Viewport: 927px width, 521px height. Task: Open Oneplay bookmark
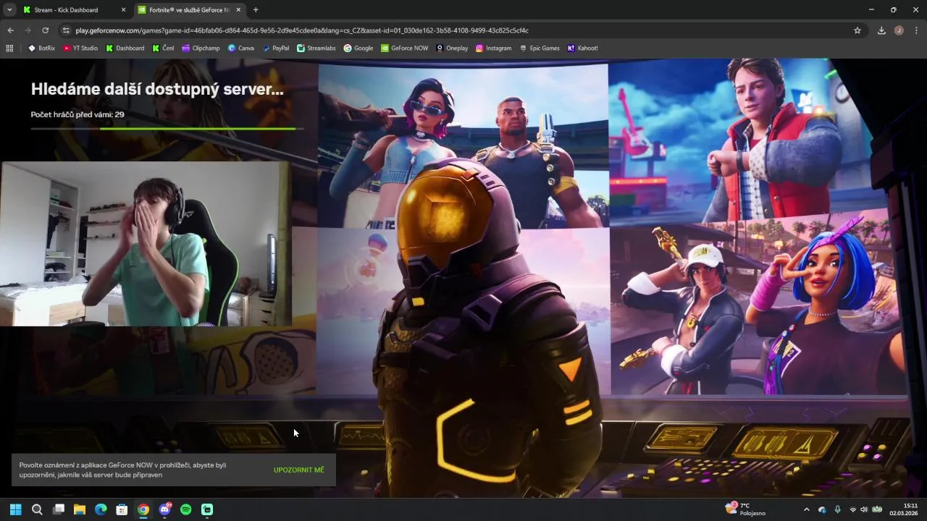(452, 48)
